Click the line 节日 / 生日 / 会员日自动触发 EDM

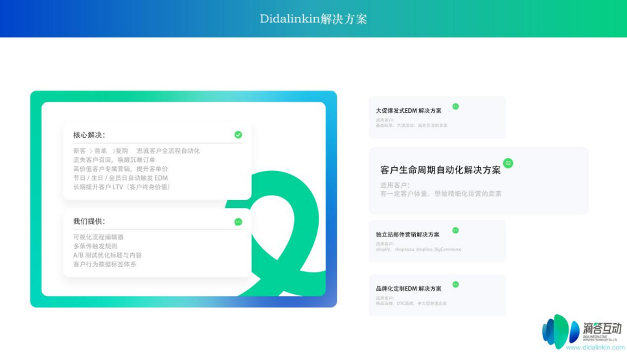click(x=120, y=178)
